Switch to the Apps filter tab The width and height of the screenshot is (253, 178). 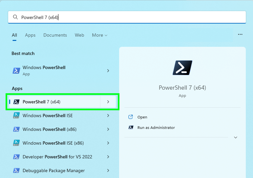[x=30, y=35]
